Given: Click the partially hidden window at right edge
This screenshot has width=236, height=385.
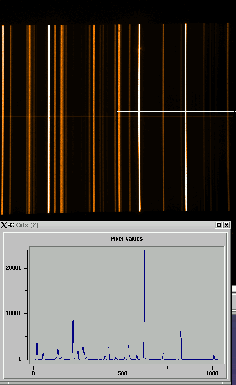Looking at the screenshot, I should click(x=234, y=334).
